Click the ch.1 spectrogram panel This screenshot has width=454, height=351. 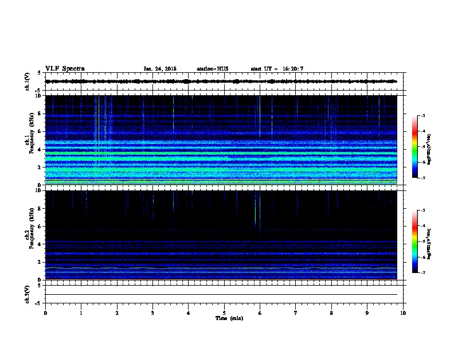coord(221,140)
